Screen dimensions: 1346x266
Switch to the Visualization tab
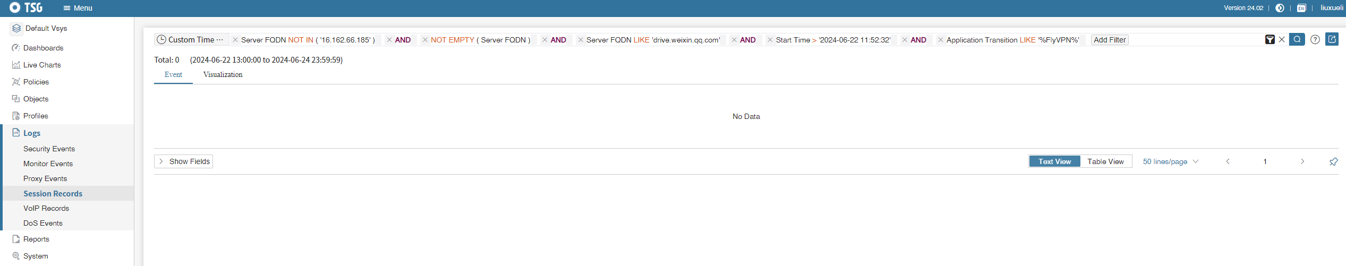click(x=223, y=75)
